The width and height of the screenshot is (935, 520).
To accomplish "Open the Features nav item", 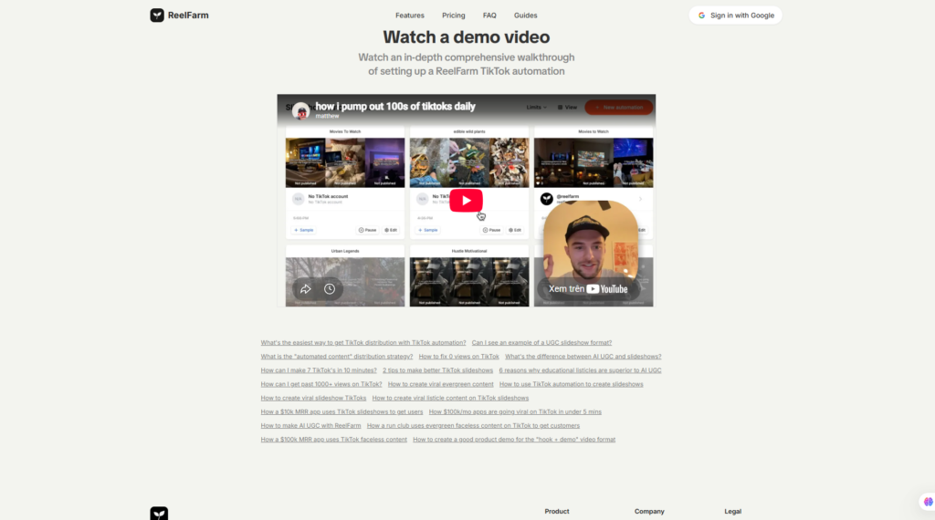I will [410, 16].
